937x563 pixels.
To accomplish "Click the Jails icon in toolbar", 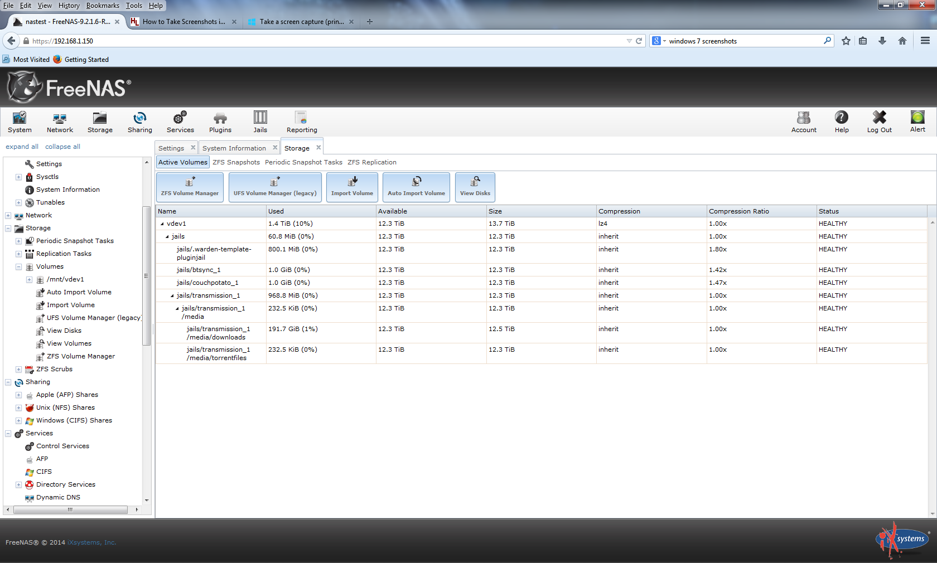I will (x=260, y=122).
